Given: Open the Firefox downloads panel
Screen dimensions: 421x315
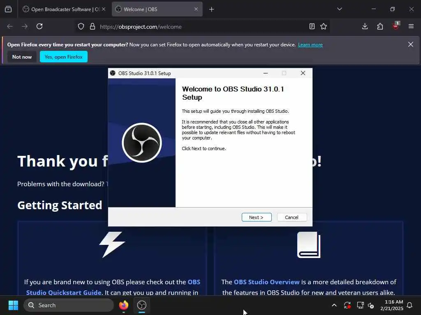Looking at the screenshot, I should pyautogui.click(x=365, y=27).
